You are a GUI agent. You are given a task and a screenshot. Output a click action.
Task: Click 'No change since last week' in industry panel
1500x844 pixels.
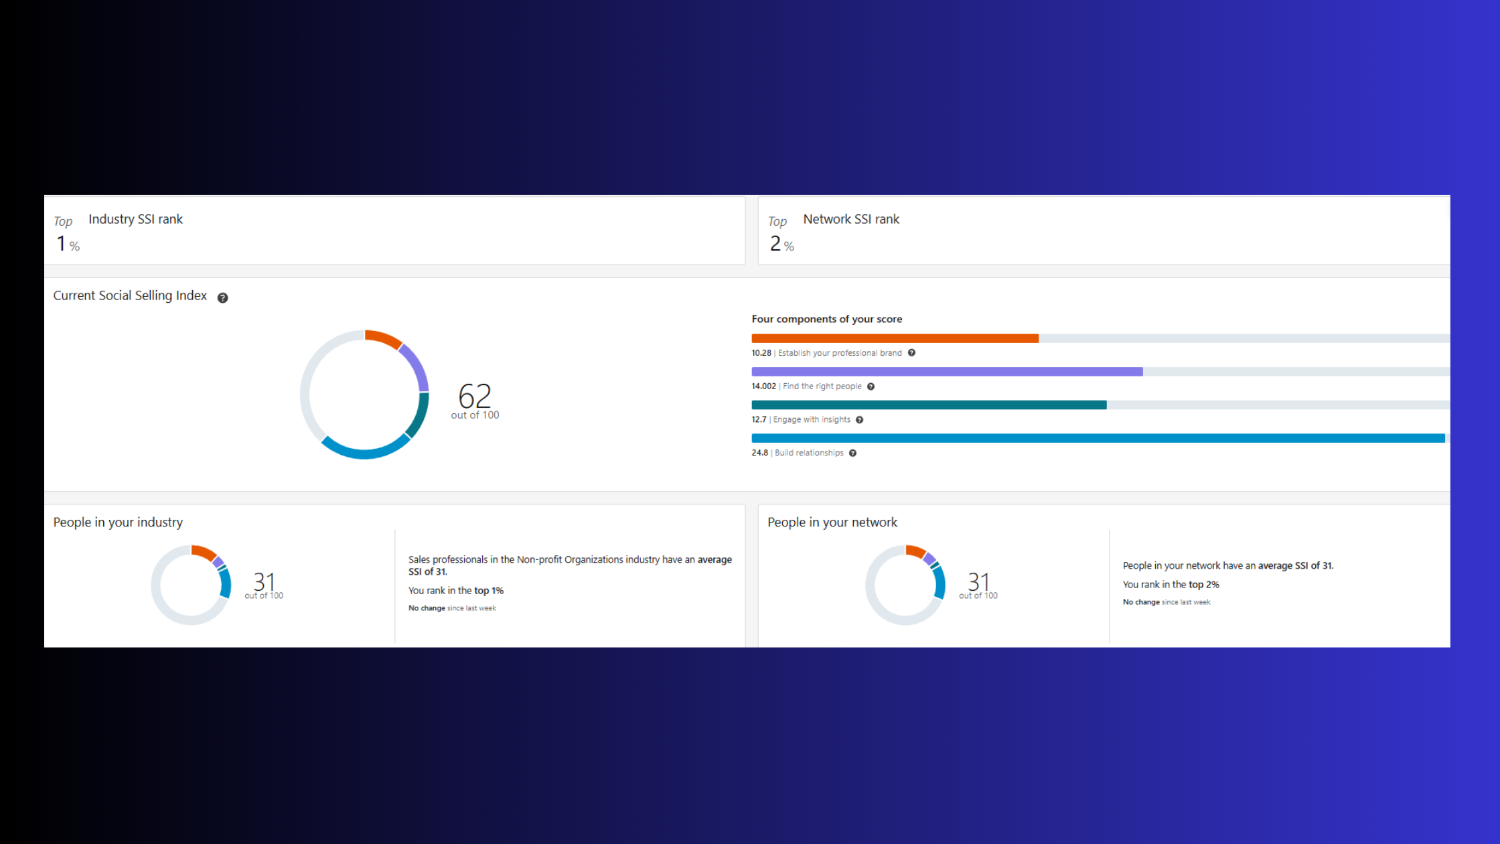click(x=452, y=608)
